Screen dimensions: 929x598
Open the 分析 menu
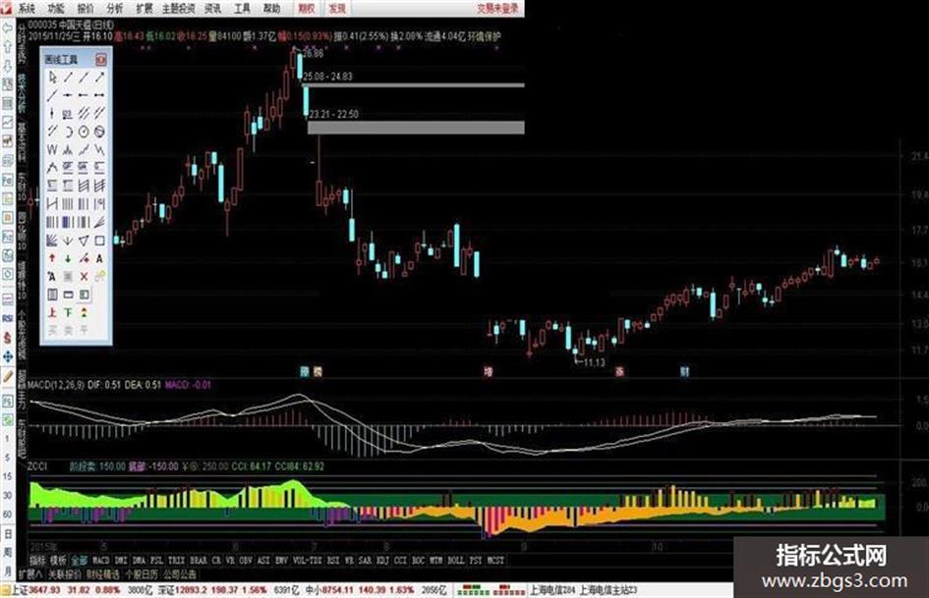(115, 8)
